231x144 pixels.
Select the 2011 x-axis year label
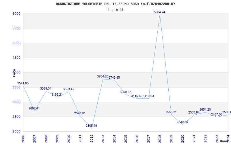point(80,139)
